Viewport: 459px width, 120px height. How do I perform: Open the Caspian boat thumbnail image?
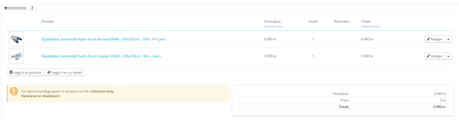16,56
